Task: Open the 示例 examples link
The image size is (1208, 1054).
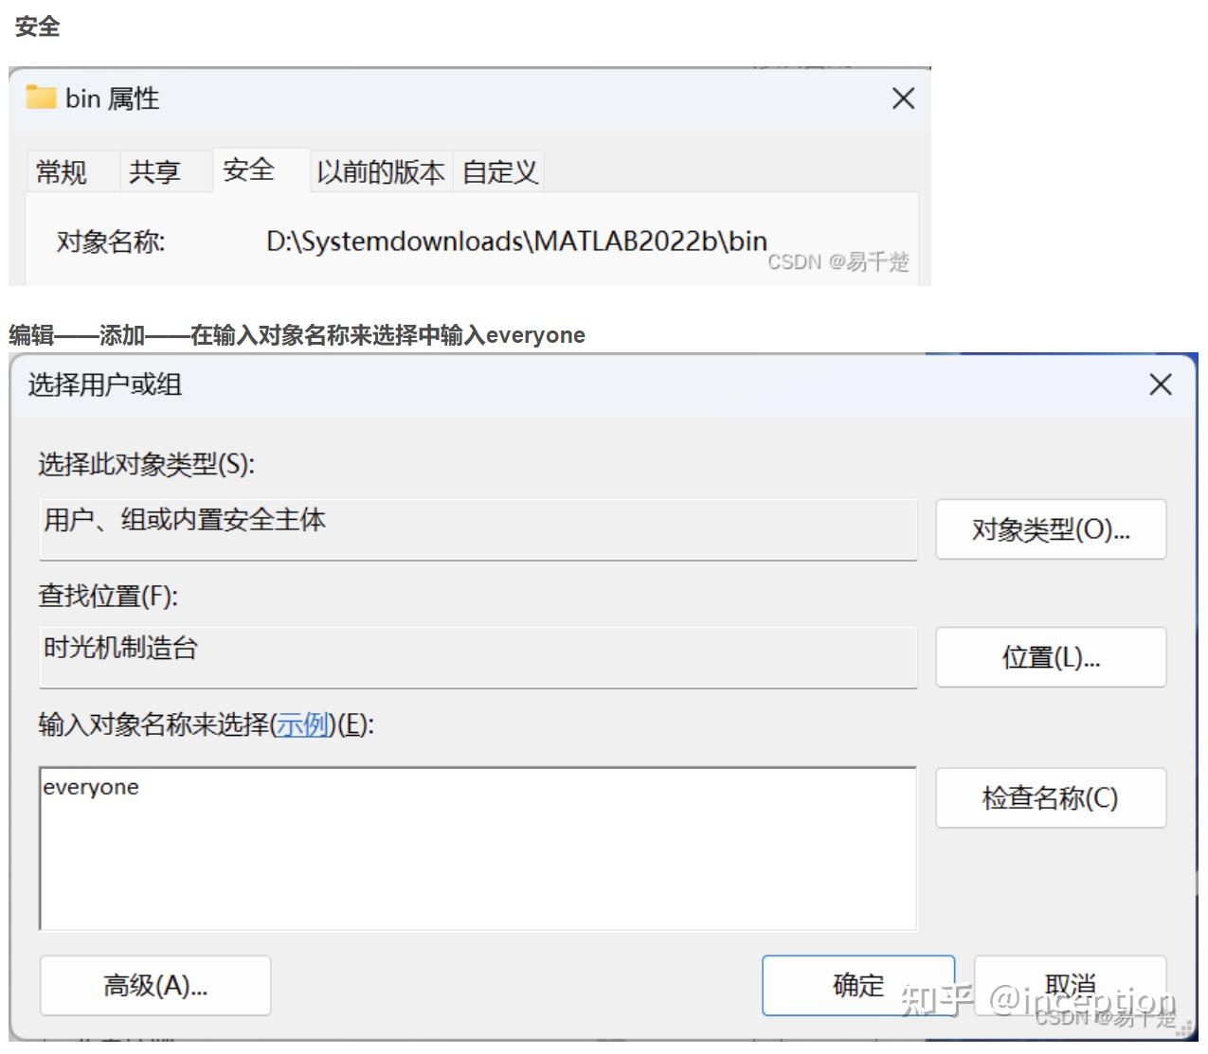Action: click(x=301, y=724)
